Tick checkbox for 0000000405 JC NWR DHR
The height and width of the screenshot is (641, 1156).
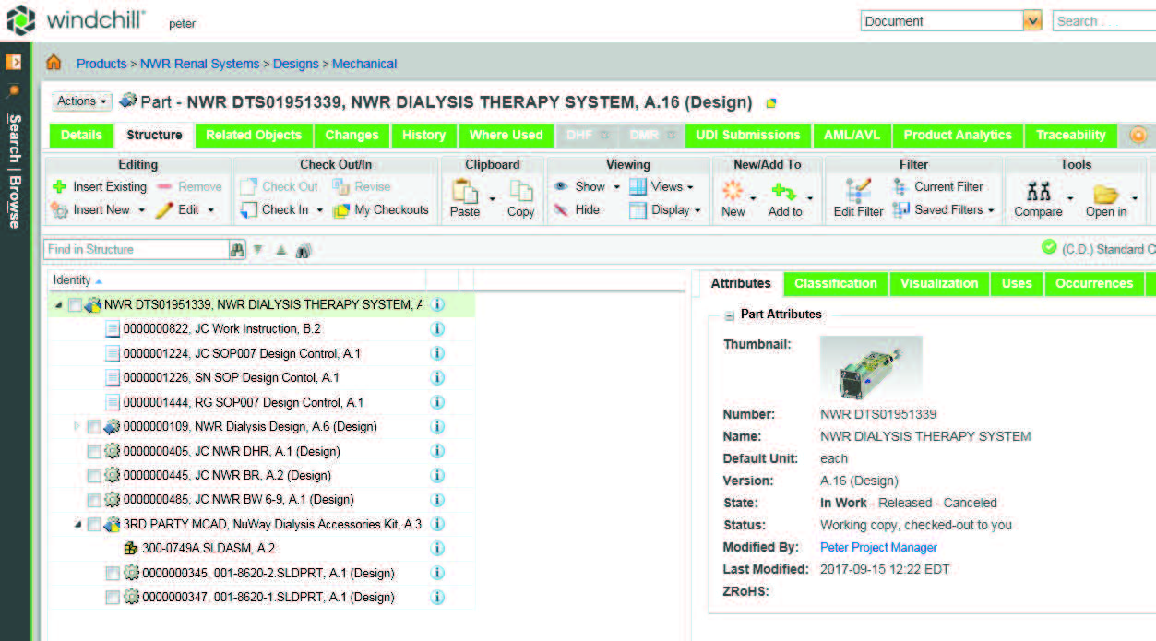pos(93,451)
